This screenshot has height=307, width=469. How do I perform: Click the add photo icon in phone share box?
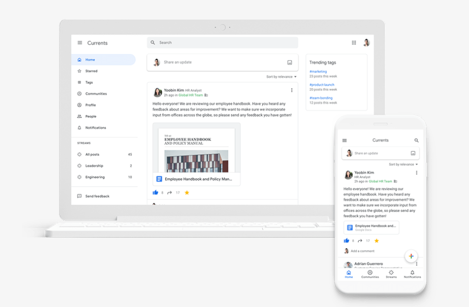pyautogui.click(x=413, y=153)
